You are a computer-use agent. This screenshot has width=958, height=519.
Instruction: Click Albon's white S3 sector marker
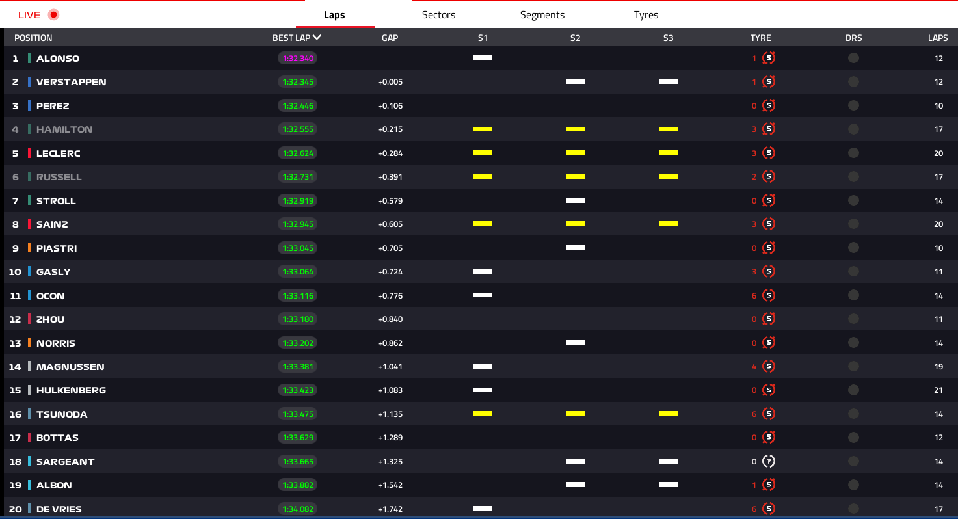point(669,485)
